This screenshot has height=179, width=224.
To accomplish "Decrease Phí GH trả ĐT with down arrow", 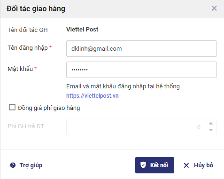I will [x=211, y=130].
